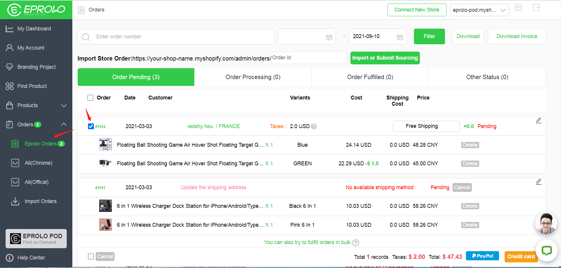The height and width of the screenshot is (268, 561).
Task: Click the green Filter button
Action: tap(429, 36)
